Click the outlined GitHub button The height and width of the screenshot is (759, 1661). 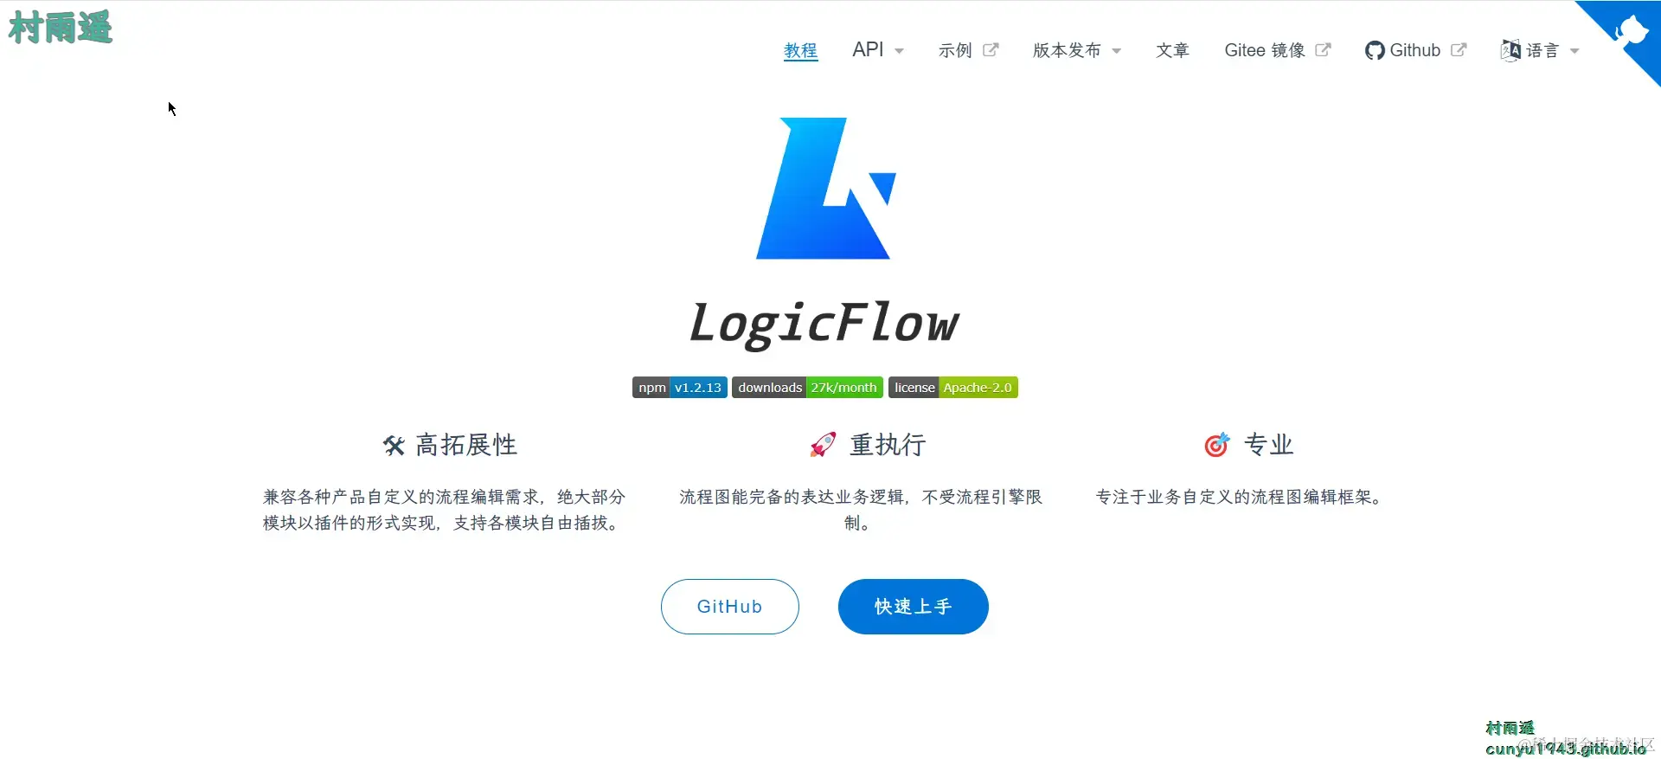coord(729,607)
